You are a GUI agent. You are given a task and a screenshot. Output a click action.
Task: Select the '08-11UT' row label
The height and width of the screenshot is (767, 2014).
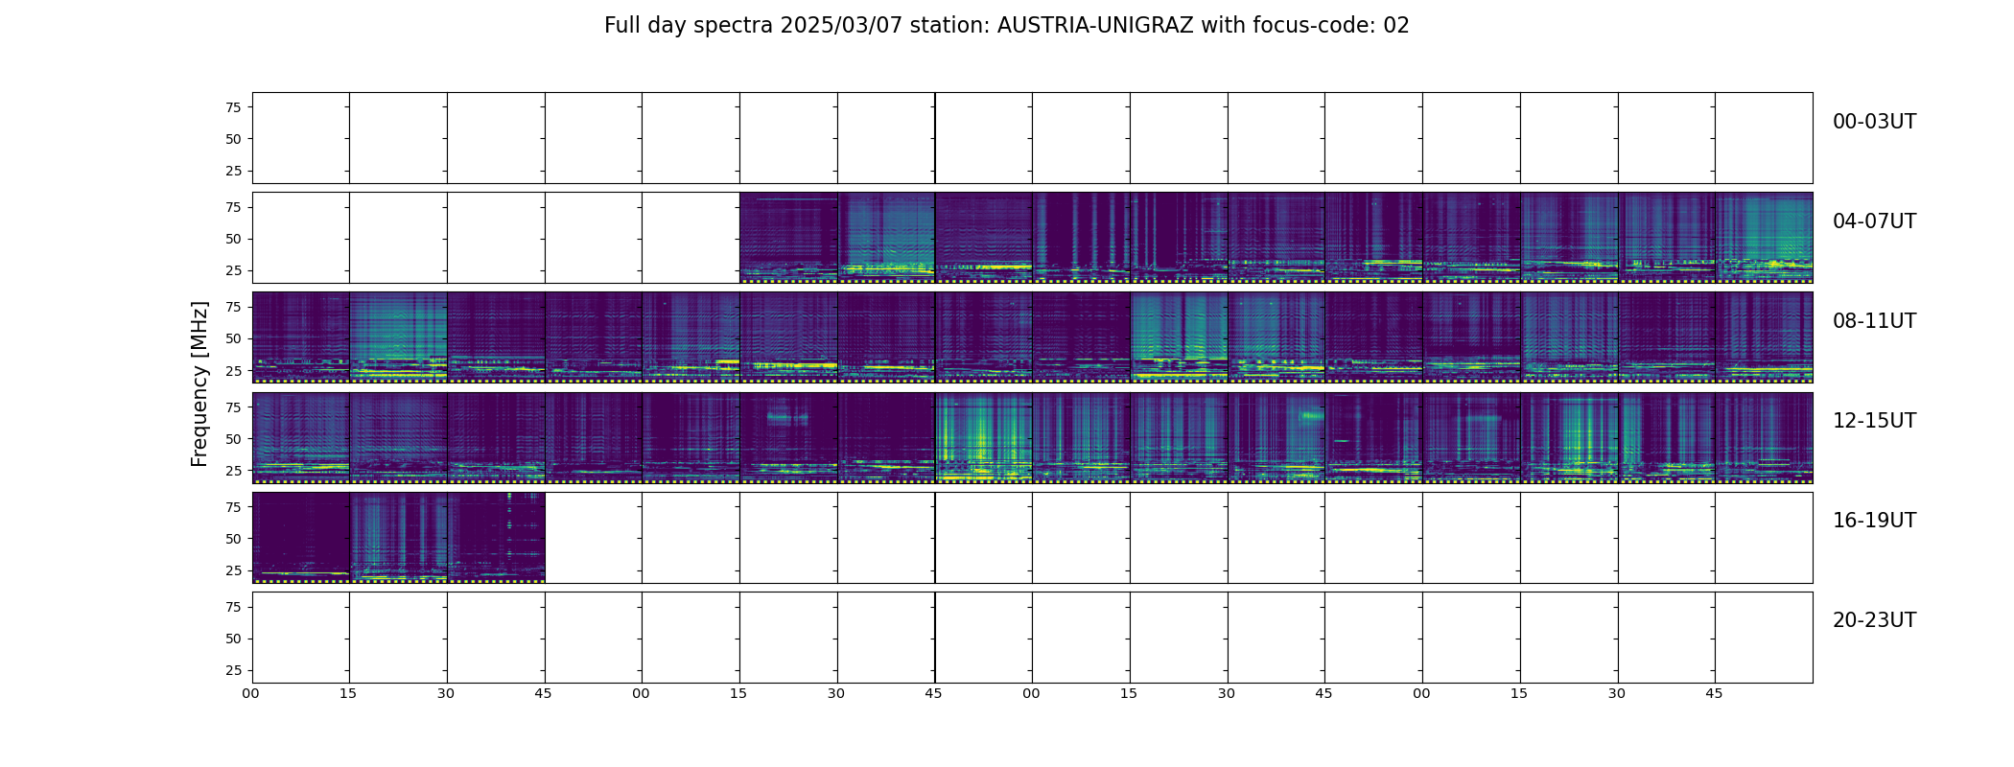1874,321
